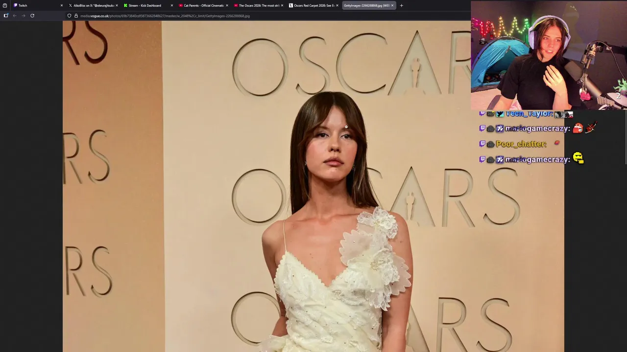Click the streamer webcam overlay
Image resolution: width=627 pixels, height=352 pixels.
click(549, 55)
